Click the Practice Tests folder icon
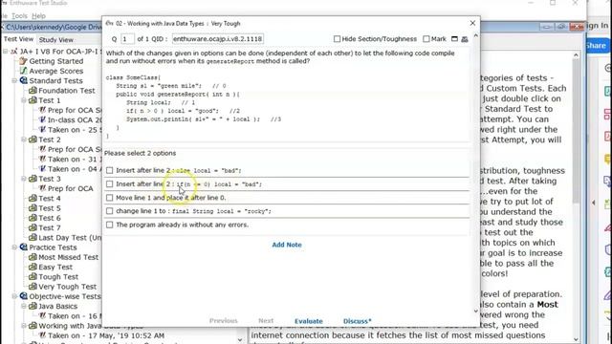612x344 pixels. click(x=23, y=247)
